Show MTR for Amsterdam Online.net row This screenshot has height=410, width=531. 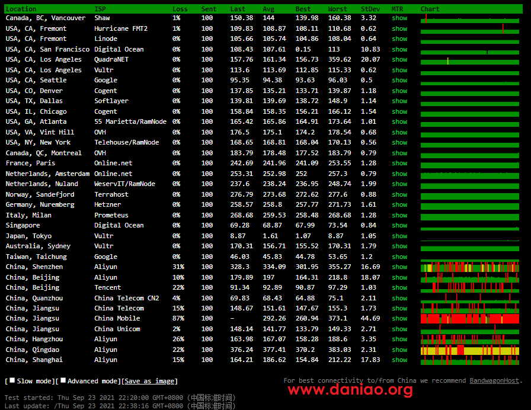point(399,174)
